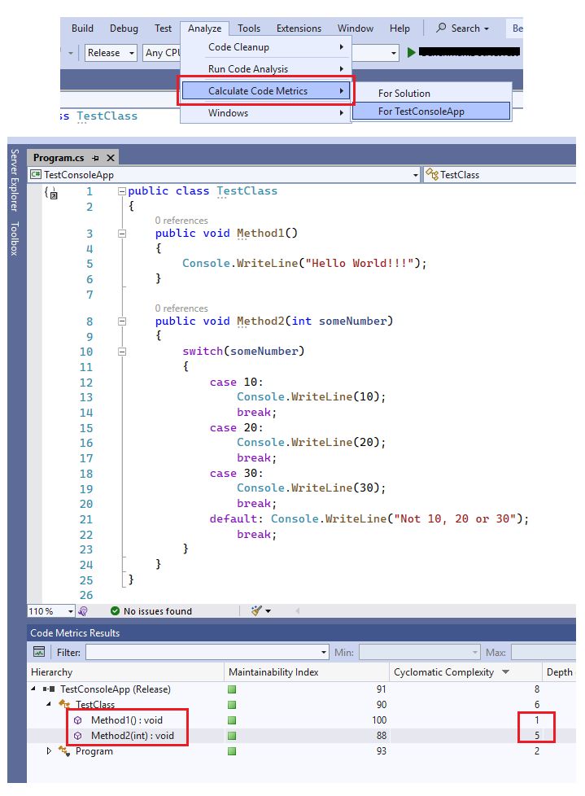Click the pin icon on Program.cs tab
Viewport: 585px width, 796px height.
click(x=95, y=158)
